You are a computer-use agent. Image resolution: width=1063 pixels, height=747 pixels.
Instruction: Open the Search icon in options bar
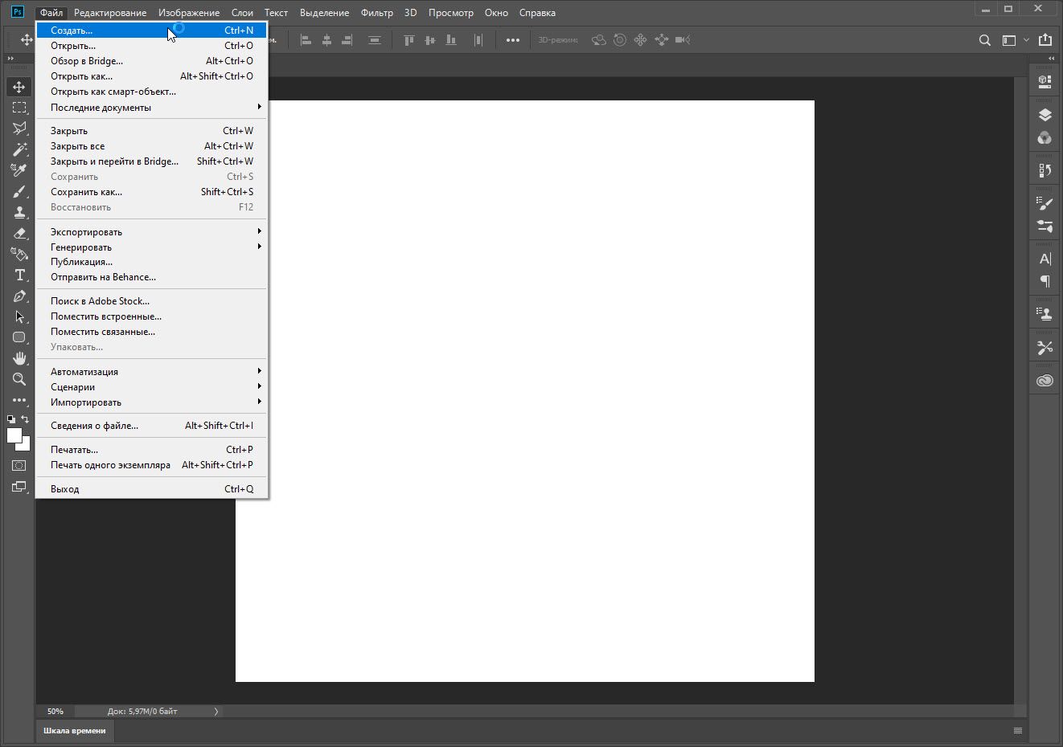tap(985, 40)
